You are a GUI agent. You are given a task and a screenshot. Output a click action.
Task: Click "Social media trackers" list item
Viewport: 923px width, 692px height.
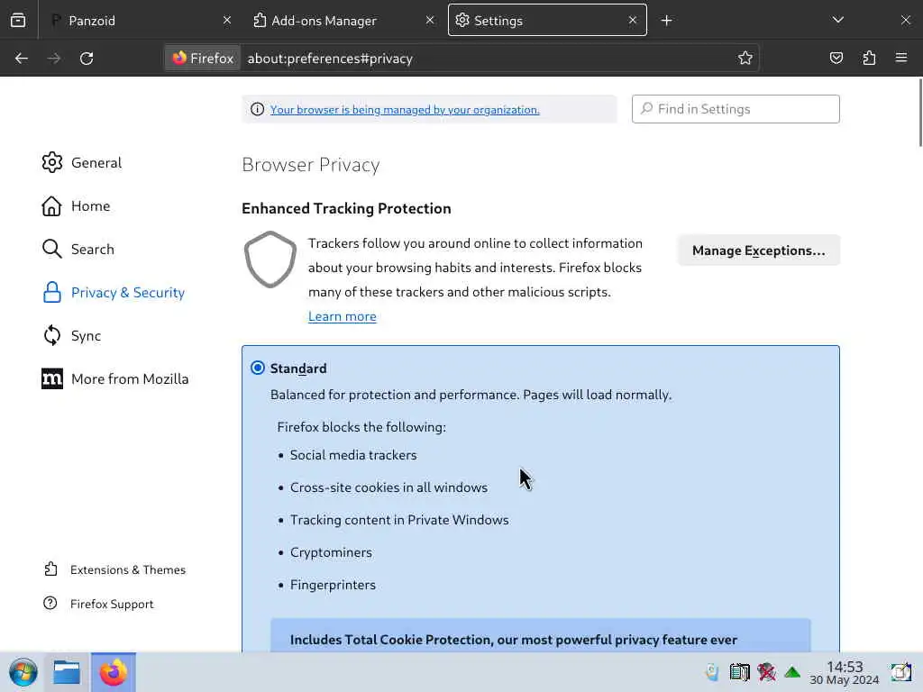click(353, 455)
